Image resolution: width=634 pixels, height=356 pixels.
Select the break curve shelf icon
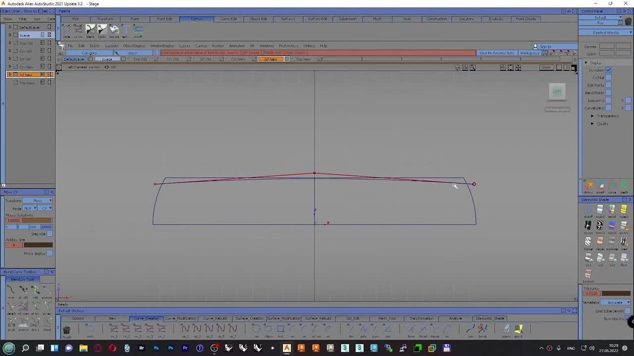[x=482, y=329]
